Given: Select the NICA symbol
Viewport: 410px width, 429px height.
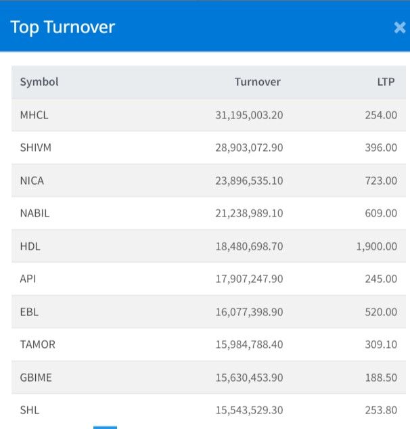Looking at the screenshot, I should [x=32, y=181].
